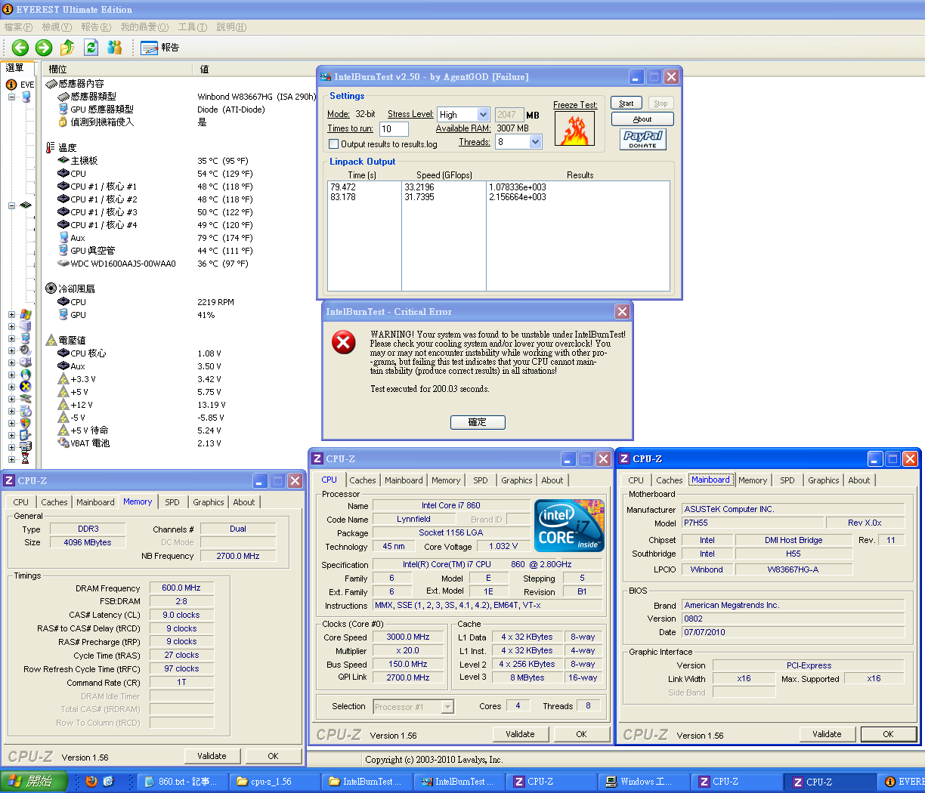Enable Output results to results.log
Screen dimensions: 925x793
[334, 144]
